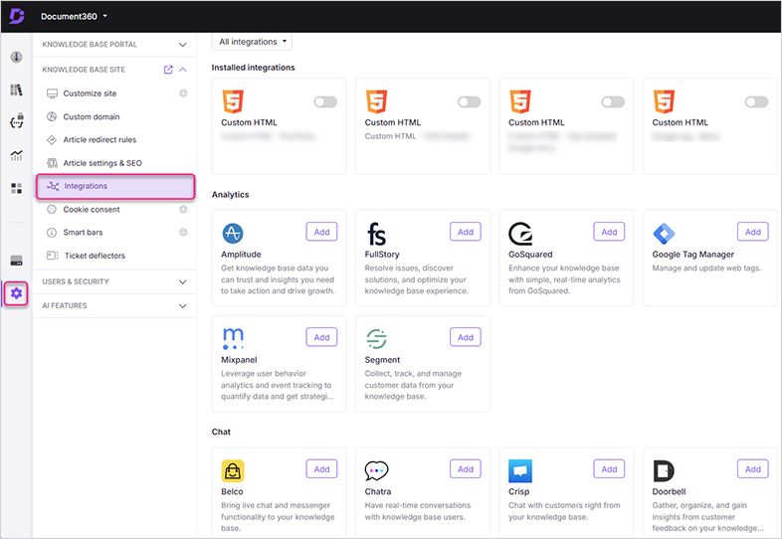782x539 pixels.
Task: Open the Settings gear in the left rail
Action: (x=16, y=293)
